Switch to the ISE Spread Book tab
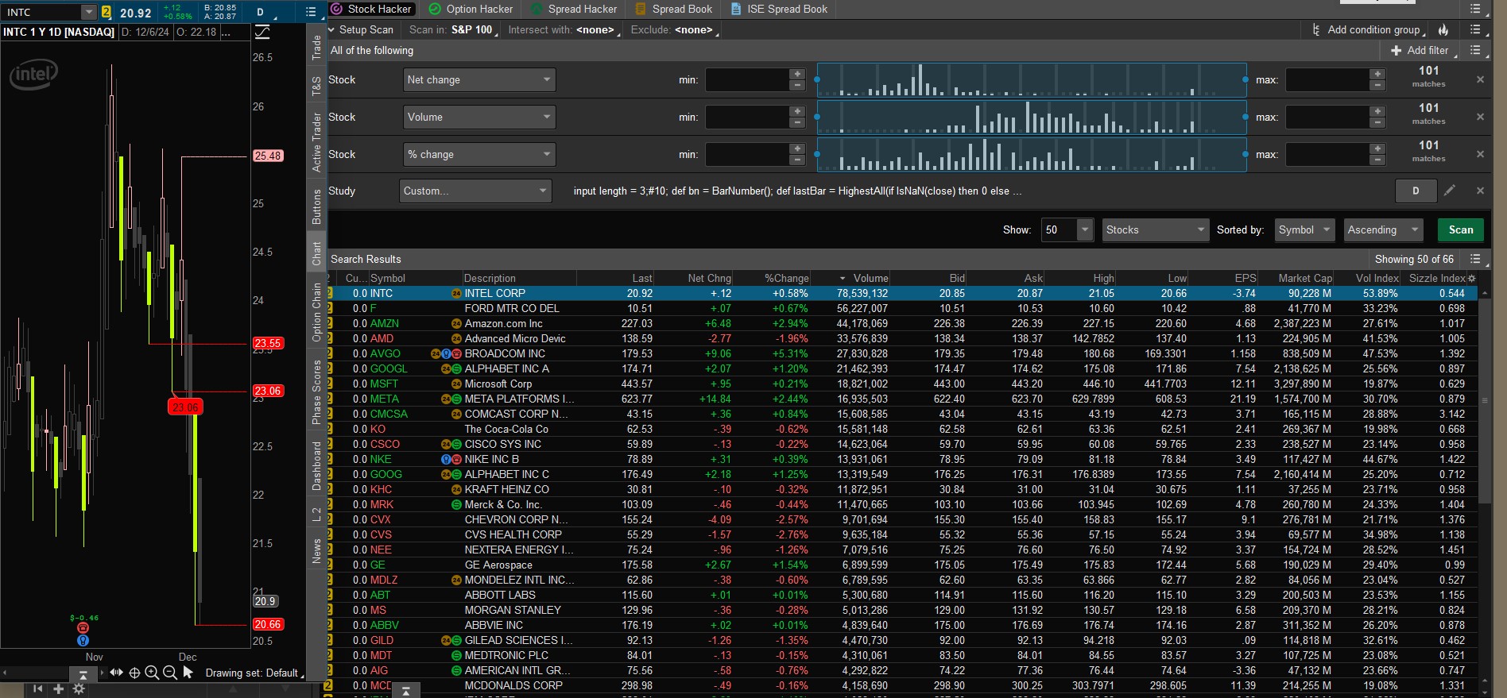Screen dimensions: 1507x698 tap(780, 9)
